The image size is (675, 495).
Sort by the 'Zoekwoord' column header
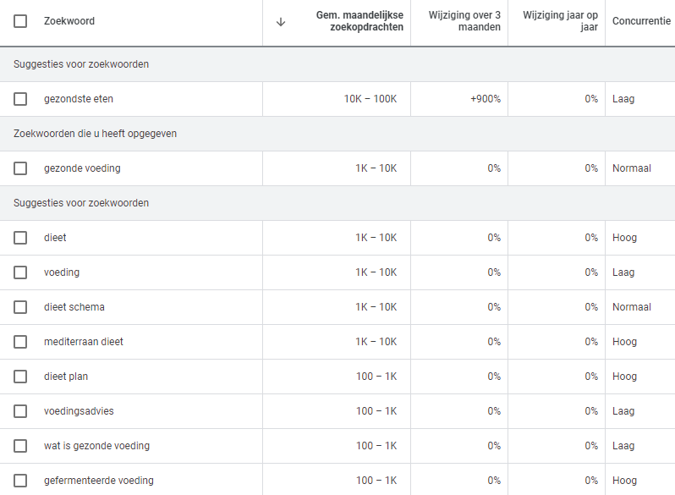69,21
